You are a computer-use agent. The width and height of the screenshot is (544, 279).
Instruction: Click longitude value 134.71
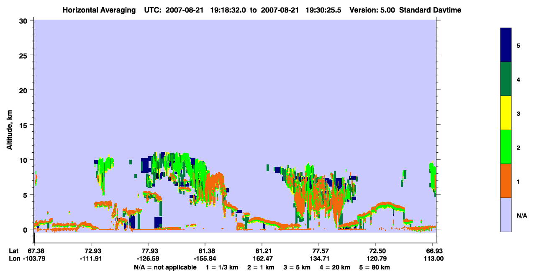319,259
